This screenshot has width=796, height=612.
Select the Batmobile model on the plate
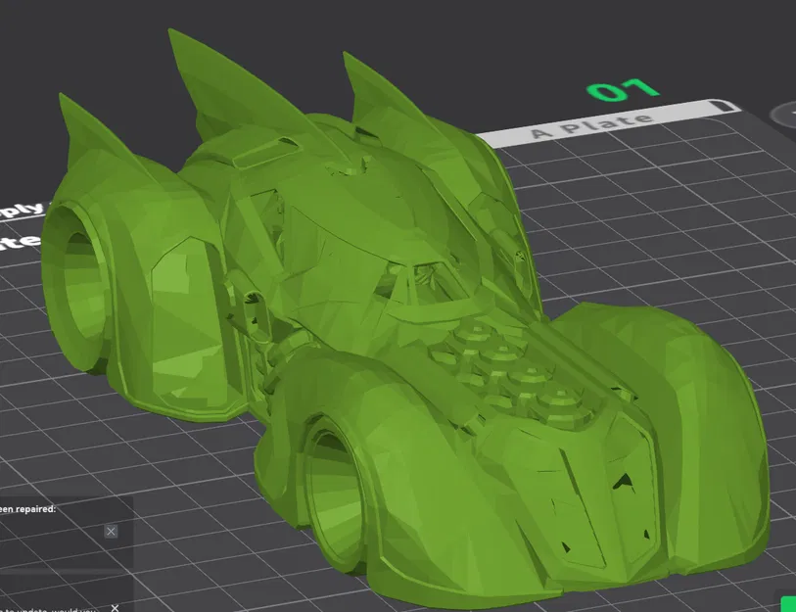[392, 294]
